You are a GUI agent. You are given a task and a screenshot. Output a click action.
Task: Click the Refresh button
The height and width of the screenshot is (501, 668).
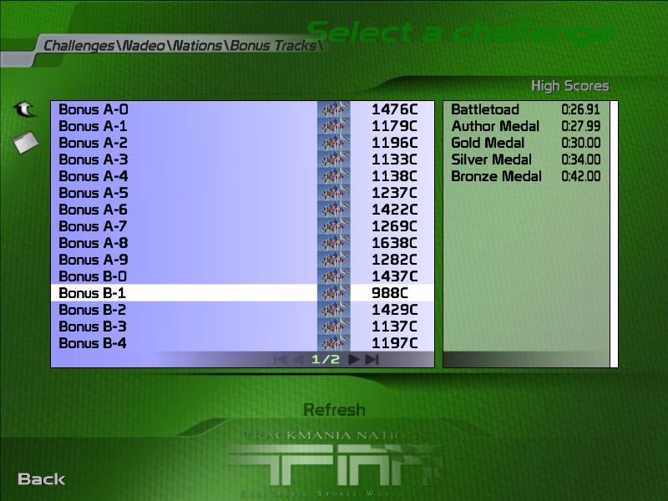(x=334, y=410)
